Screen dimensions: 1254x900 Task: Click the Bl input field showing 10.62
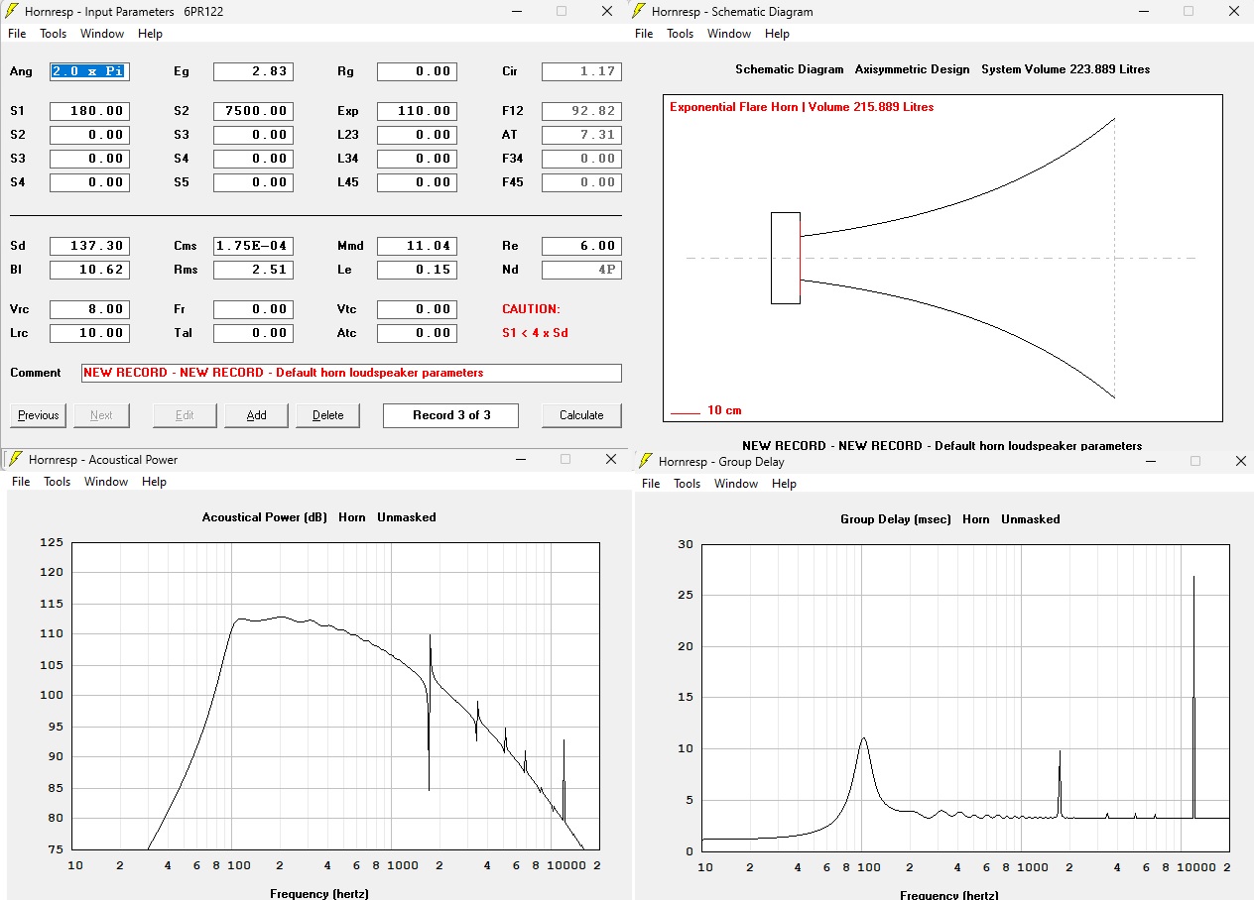pyautogui.click(x=89, y=270)
